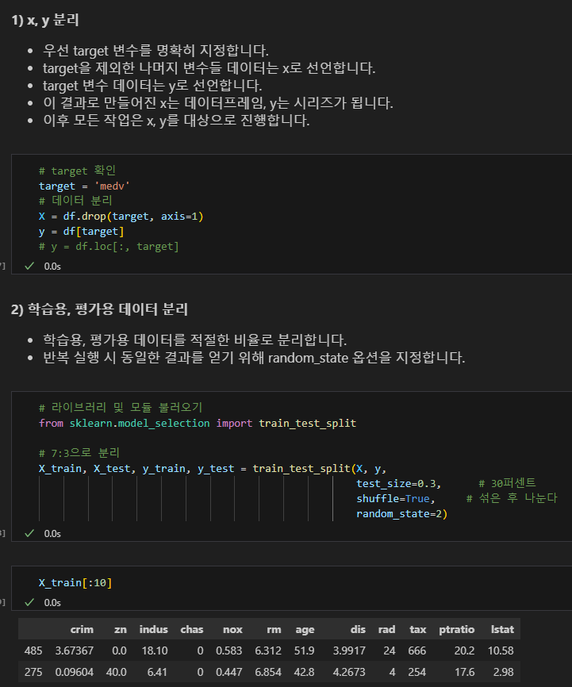The height and width of the screenshot is (687, 572).
Task: Click the 'indus' column header
Action: [x=153, y=630]
